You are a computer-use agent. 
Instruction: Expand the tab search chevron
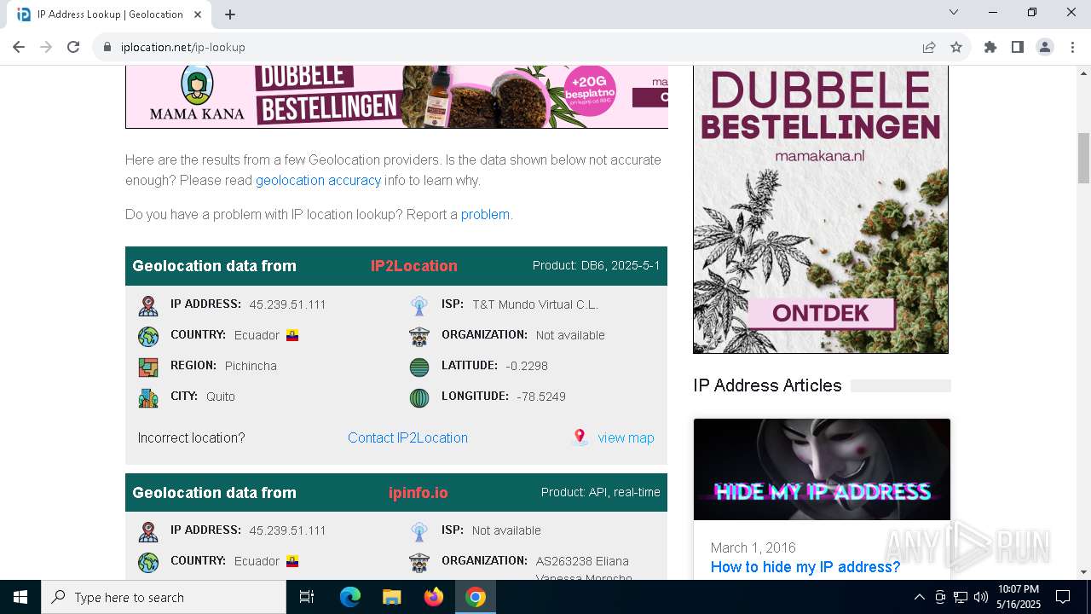(954, 12)
